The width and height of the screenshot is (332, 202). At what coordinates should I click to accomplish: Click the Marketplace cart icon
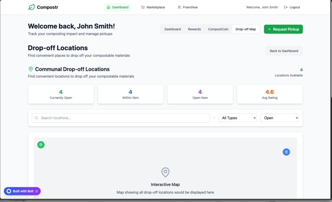[x=143, y=7]
